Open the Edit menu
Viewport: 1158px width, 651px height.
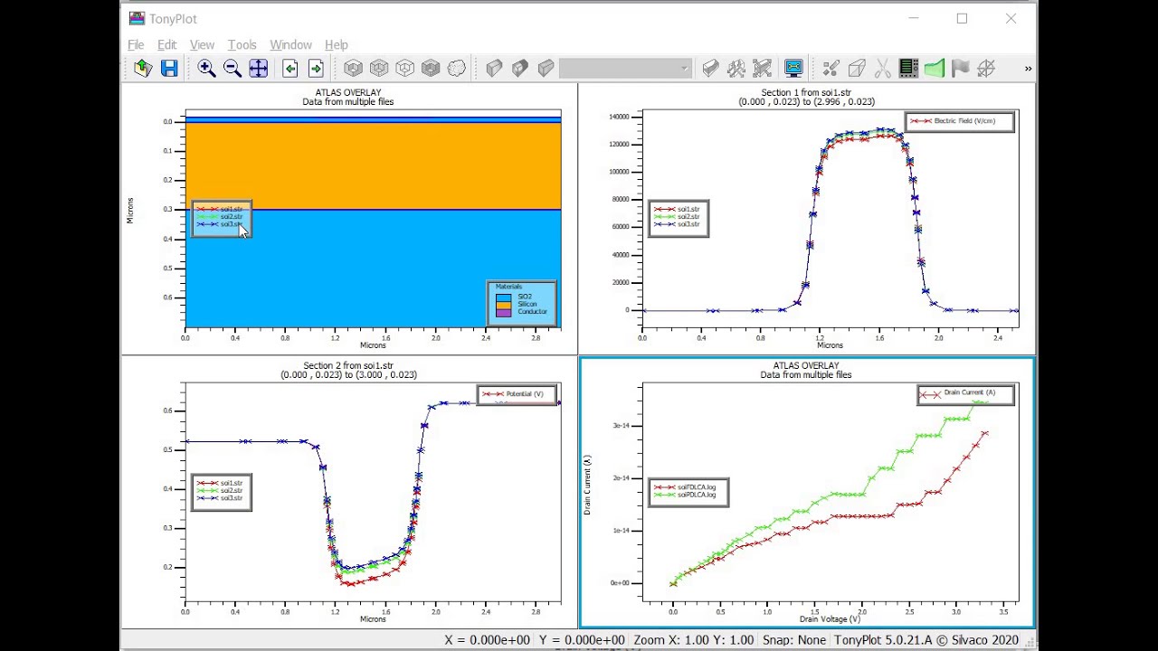click(167, 44)
